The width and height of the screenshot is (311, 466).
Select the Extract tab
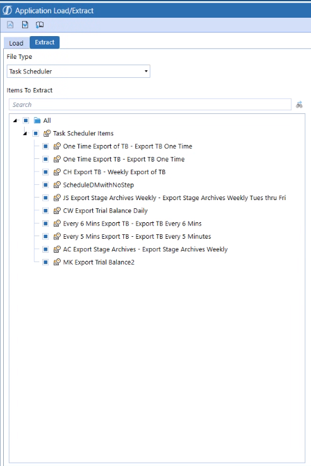pos(44,42)
